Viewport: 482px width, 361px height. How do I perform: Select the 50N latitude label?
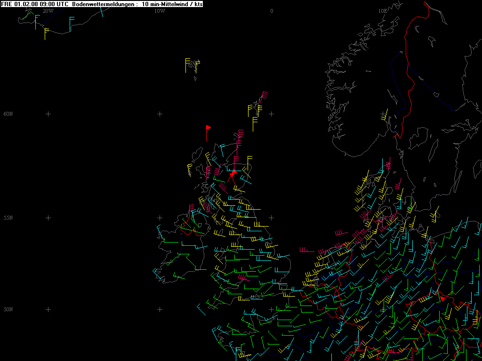tap(8, 309)
